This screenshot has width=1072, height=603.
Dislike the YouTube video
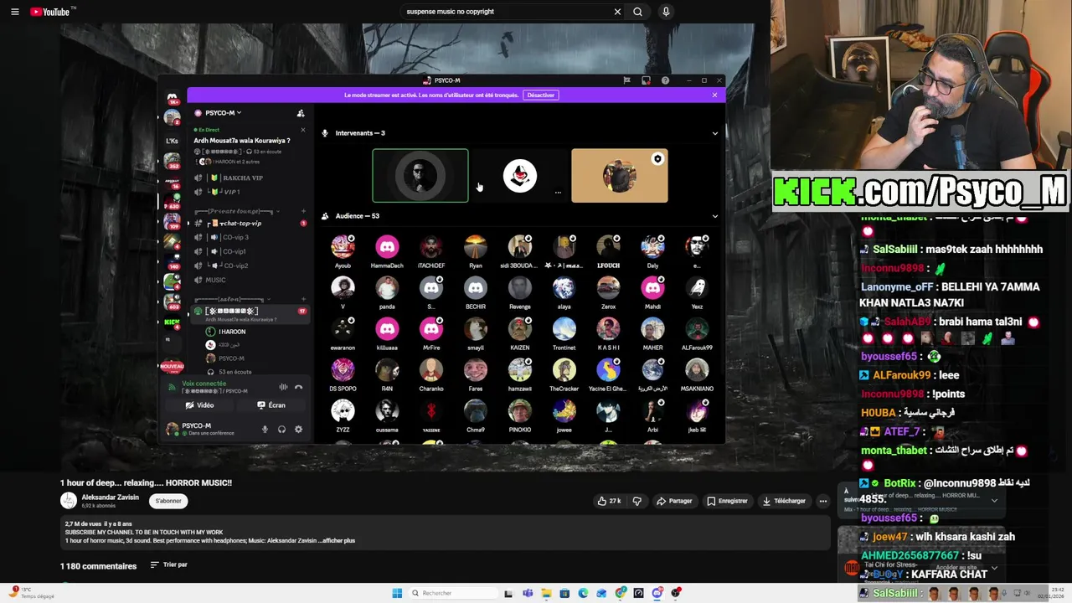[636, 501]
